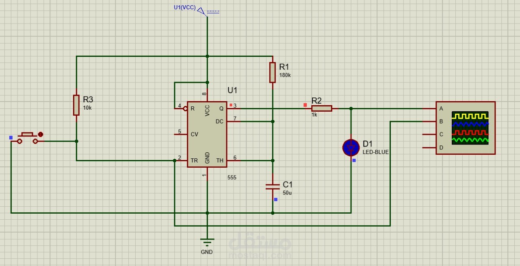Image resolution: width=520 pixels, height=266 pixels.
Task: Click the 10k value text
Action: pos(87,108)
